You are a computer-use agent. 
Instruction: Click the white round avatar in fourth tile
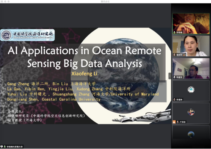pyautogui.click(x=191, y=90)
